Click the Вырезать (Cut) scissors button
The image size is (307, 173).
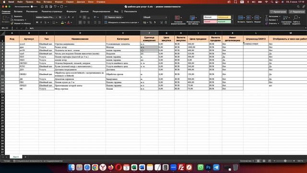pyautogui.click(x=17, y=16)
